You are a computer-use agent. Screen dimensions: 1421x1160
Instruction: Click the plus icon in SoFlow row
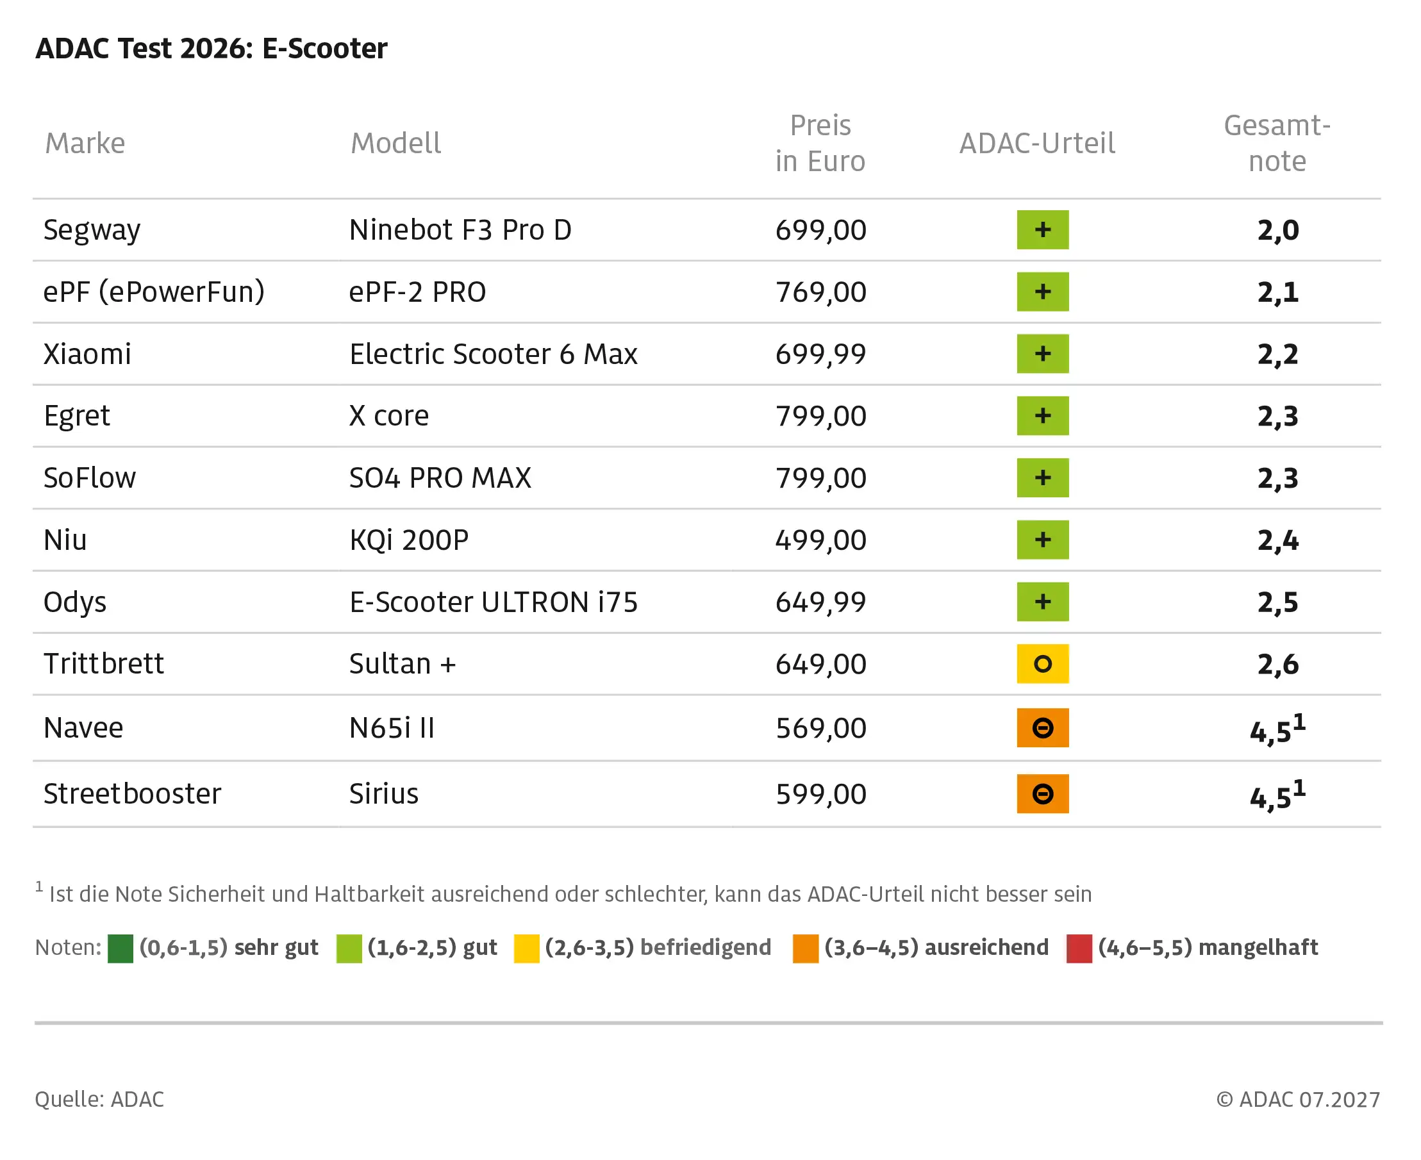tap(1043, 477)
